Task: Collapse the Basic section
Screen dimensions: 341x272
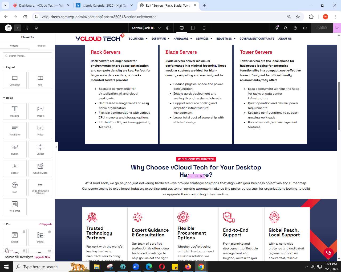Action: [8, 98]
